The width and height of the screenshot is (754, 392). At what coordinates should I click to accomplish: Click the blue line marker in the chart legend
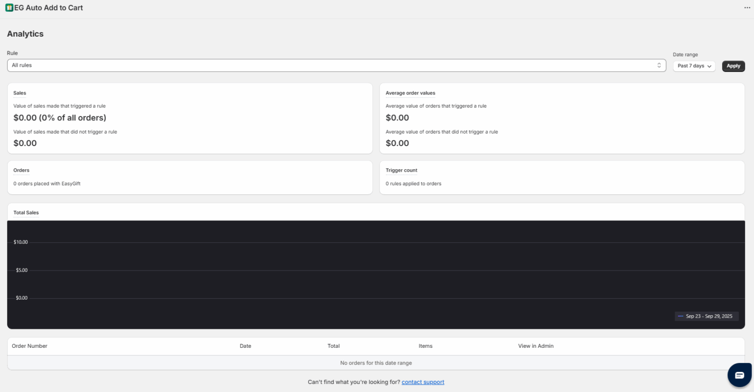(x=681, y=316)
